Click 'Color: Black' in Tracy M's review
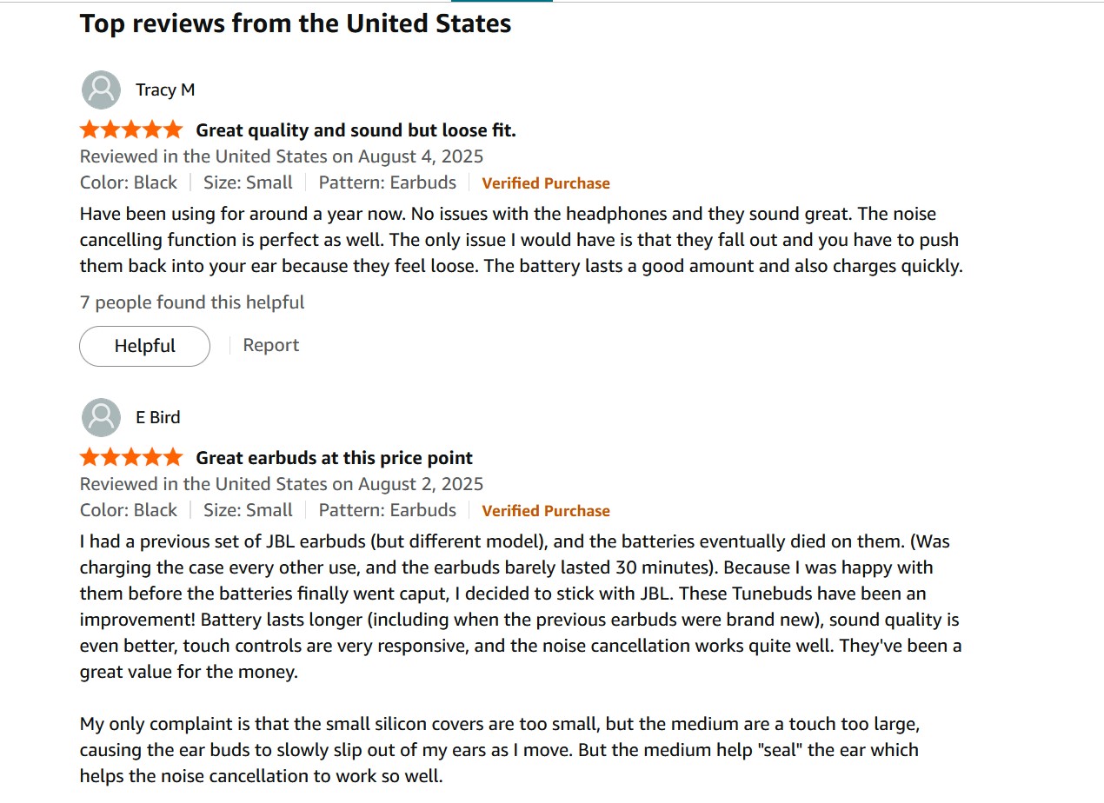1104x803 pixels. click(x=129, y=182)
